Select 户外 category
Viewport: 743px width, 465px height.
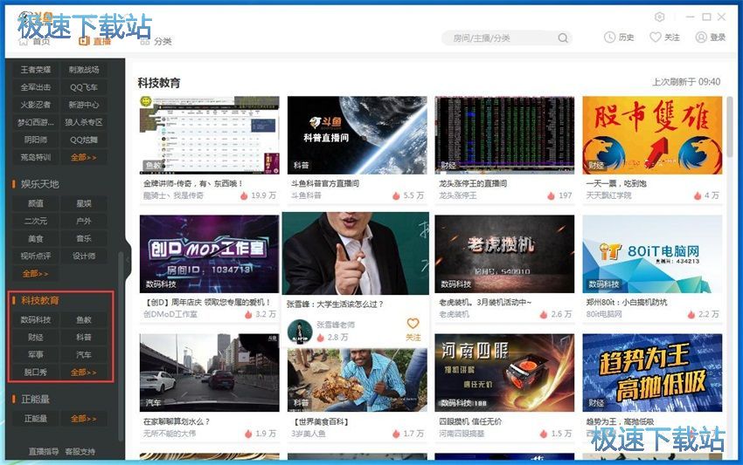click(x=84, y=222)
